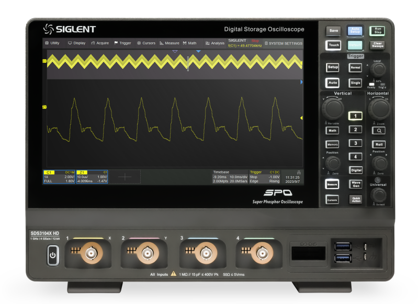
Task: Open the C1 channel settings box
Action: [x=59, y=177]
